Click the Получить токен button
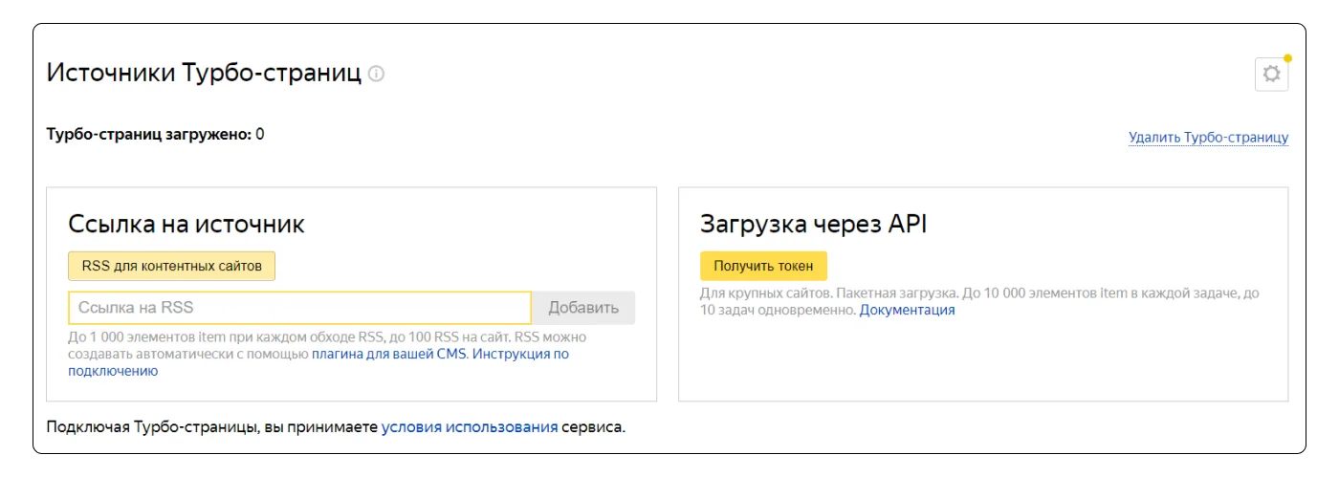Screen dimensions: 1339x477 (763, 266)
